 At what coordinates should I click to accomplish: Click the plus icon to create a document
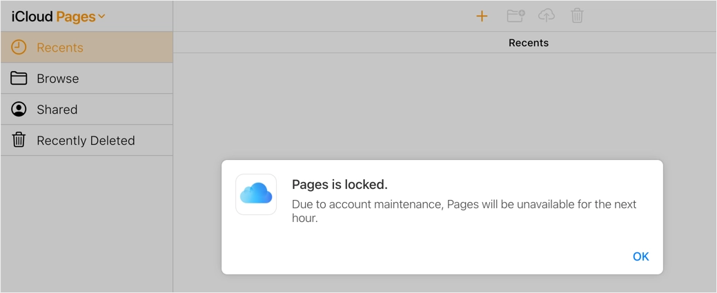(482, 16)
